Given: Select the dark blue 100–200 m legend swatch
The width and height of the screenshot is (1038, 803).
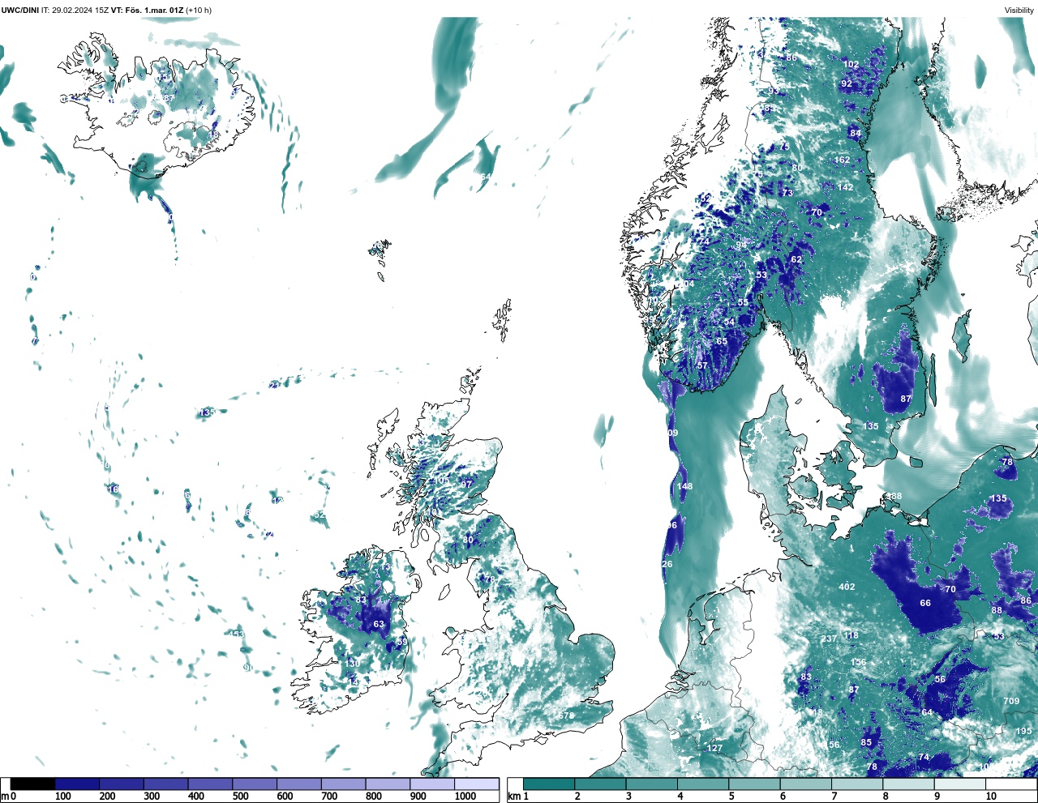Looking at the screenshot, I should click(x=77, y=784).
